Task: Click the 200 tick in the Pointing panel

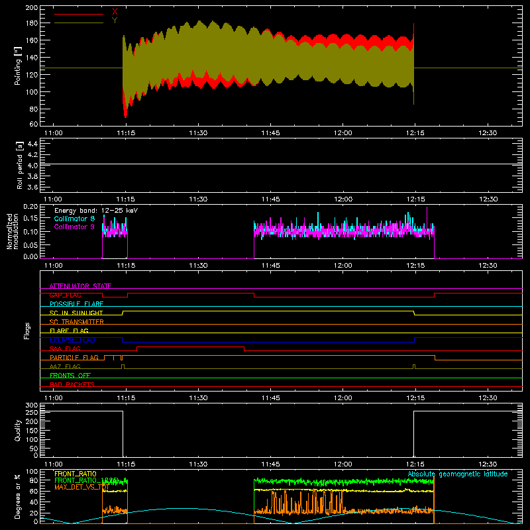Action: 32,7
